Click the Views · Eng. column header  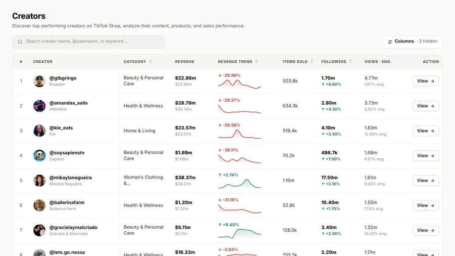pyautogui.click(x=378, y=62)
